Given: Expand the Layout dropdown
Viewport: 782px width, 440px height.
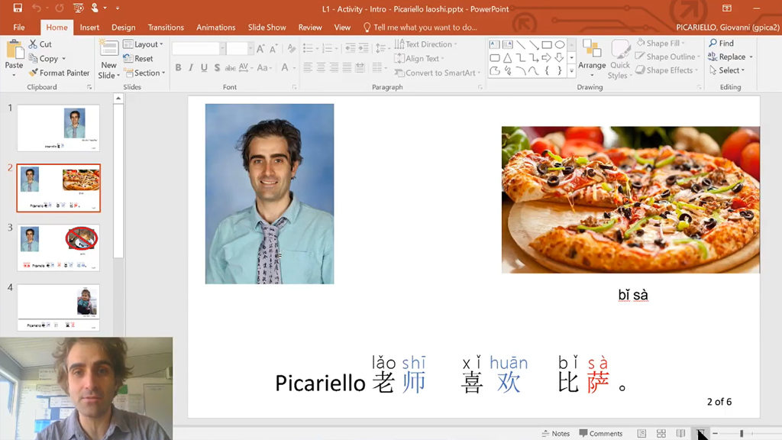Looking at the screenshot, I should [144, 44].
